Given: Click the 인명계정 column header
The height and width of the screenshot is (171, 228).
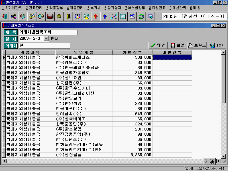Looking at the screenshot, I should (84, 52).
